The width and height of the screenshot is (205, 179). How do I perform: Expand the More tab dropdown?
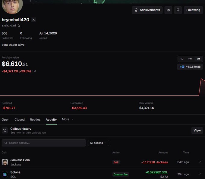coord(67,119)
